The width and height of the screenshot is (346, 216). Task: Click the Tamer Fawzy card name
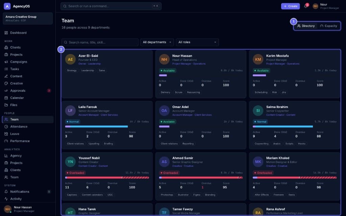[182, 209]
